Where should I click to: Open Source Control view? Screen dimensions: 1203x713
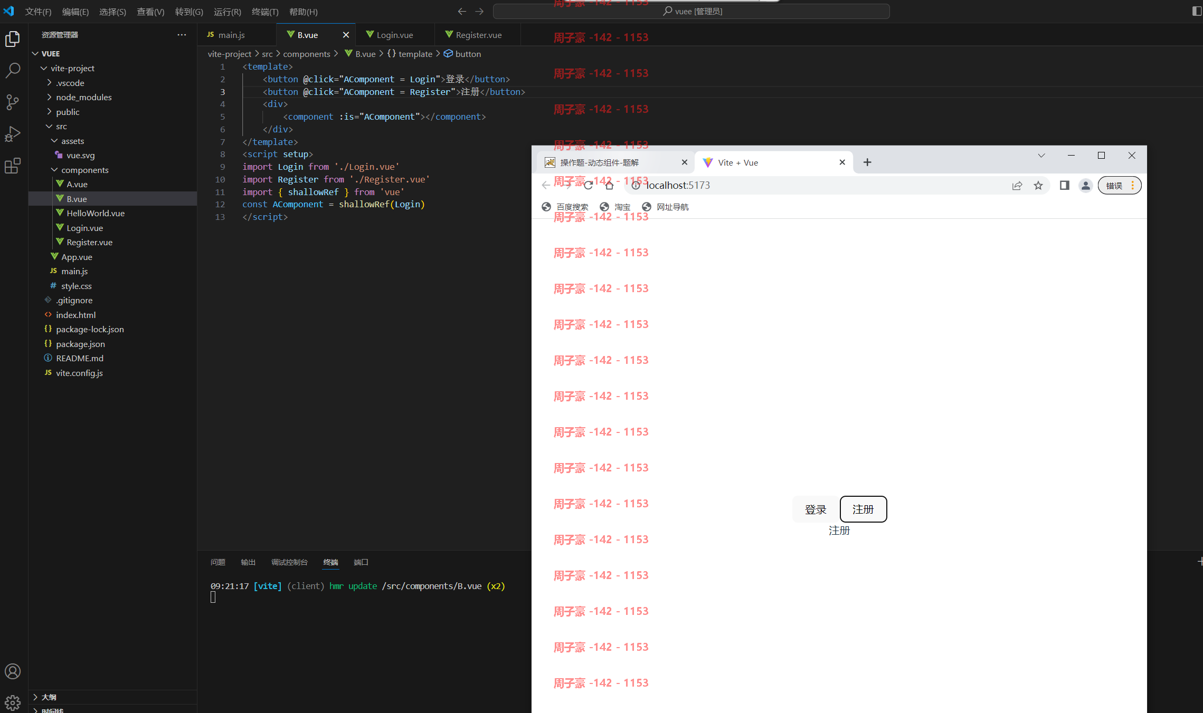(x=13, y=102)
